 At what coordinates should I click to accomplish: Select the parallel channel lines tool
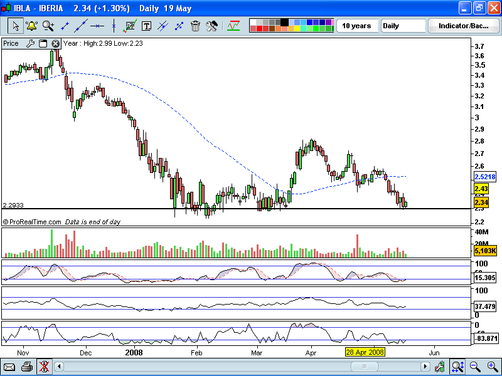(163, 26)
